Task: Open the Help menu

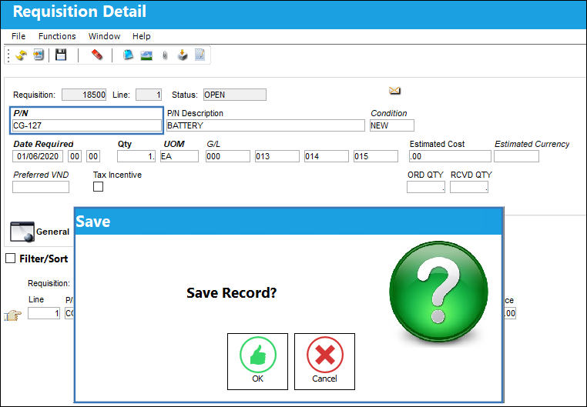Action: (x=142, y=36)
